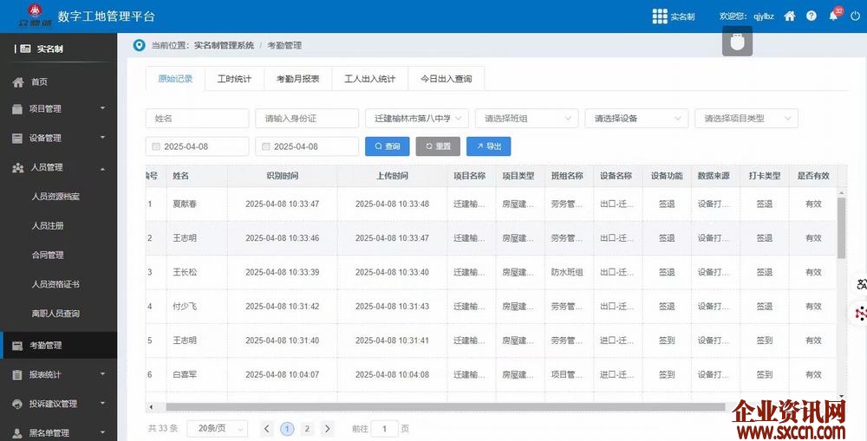This screenshot has height=441, width=867.
Task: Click the power logout icon
Action: [x=856, y=16]
